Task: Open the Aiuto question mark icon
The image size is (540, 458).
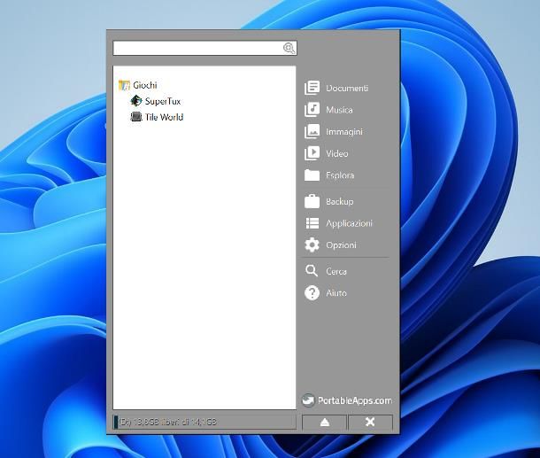Action: click(x=312, y=293)
